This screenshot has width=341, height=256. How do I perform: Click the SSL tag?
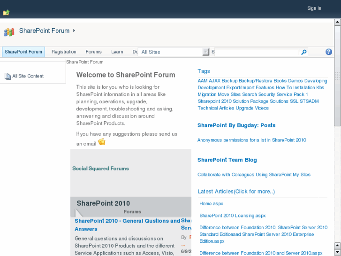(x=294, y=101)
